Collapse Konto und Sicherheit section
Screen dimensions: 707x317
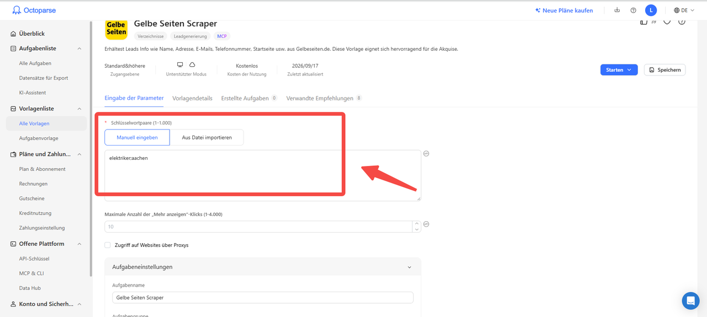click(x=79, y=304)
